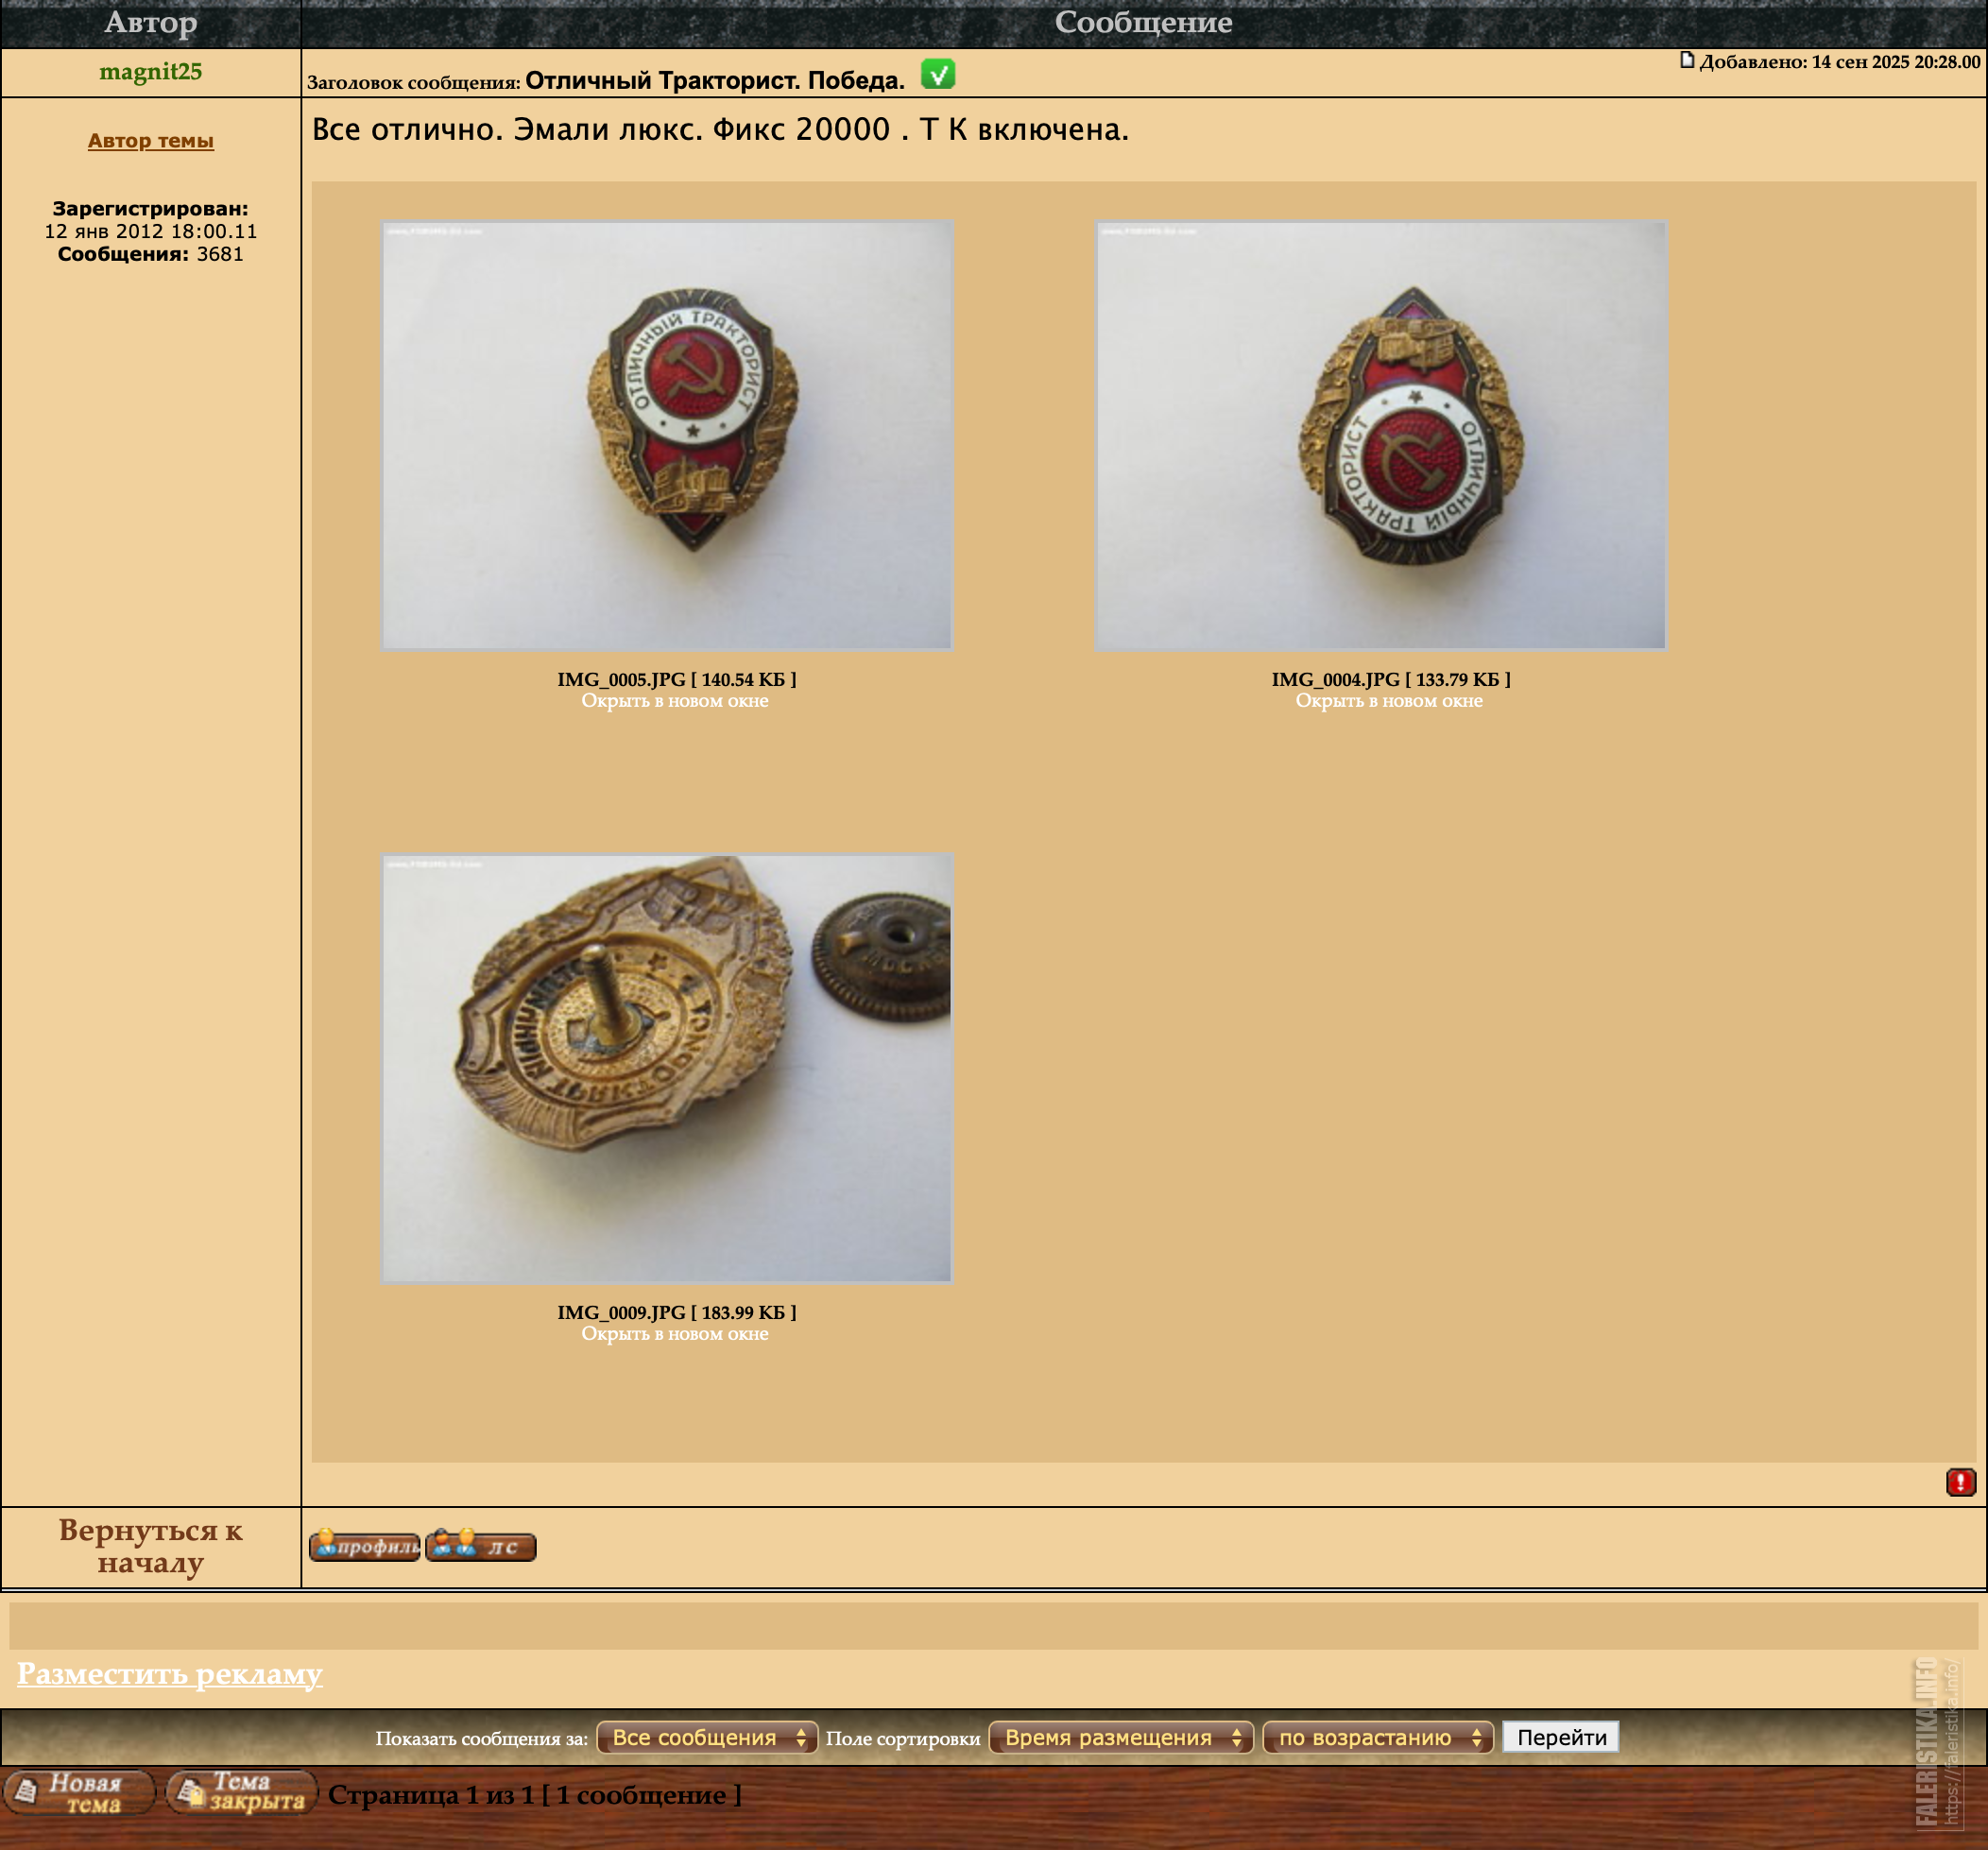Click the Тема закрыта locked icon

click(x=241, y=1793)
